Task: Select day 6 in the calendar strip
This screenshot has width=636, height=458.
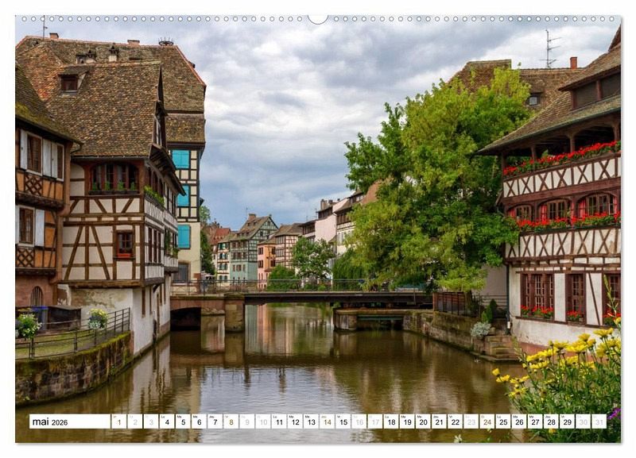Action: point(199,421)
